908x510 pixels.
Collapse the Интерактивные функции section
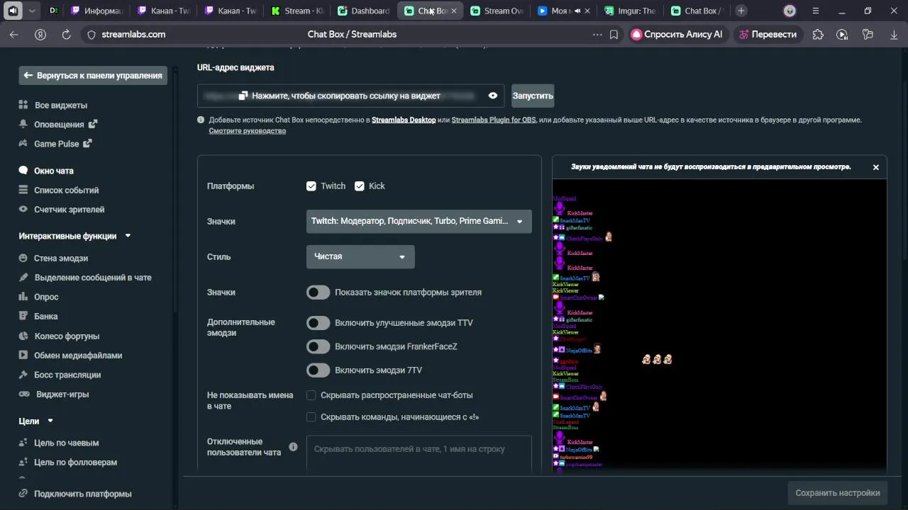128,236
